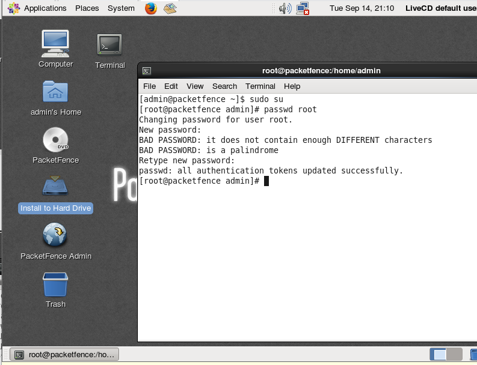Click the 'Retype new password:' line
Image resolution: width=477 pixels, height=365 pixels.
(x=187, y=160)
